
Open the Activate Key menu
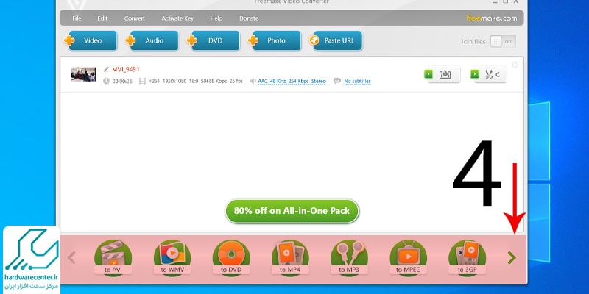(177, 18)
